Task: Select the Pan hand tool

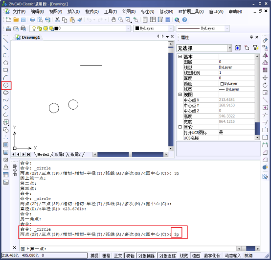Action: tap(113, 20)
